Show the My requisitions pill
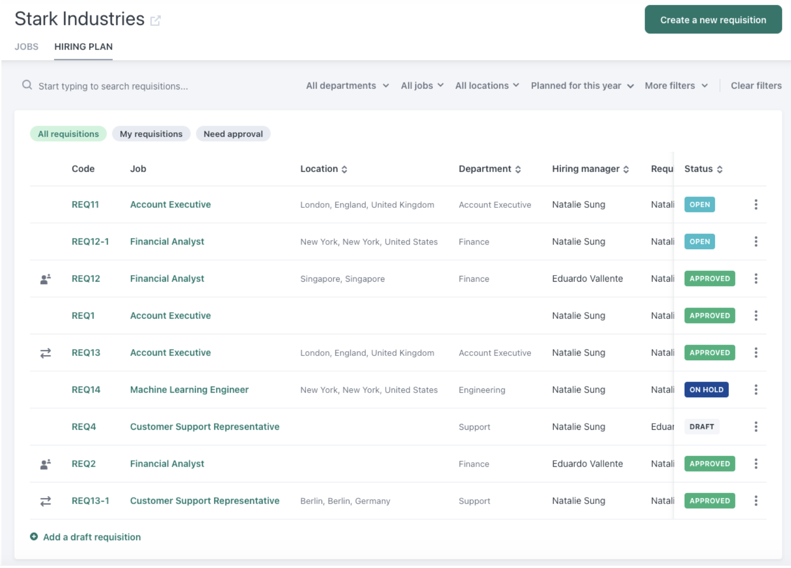This screenshot has width=791, height=568. coord(151,134)
